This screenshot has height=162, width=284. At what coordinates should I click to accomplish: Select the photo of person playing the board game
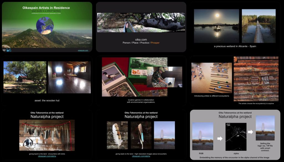[x=164, y=77]
